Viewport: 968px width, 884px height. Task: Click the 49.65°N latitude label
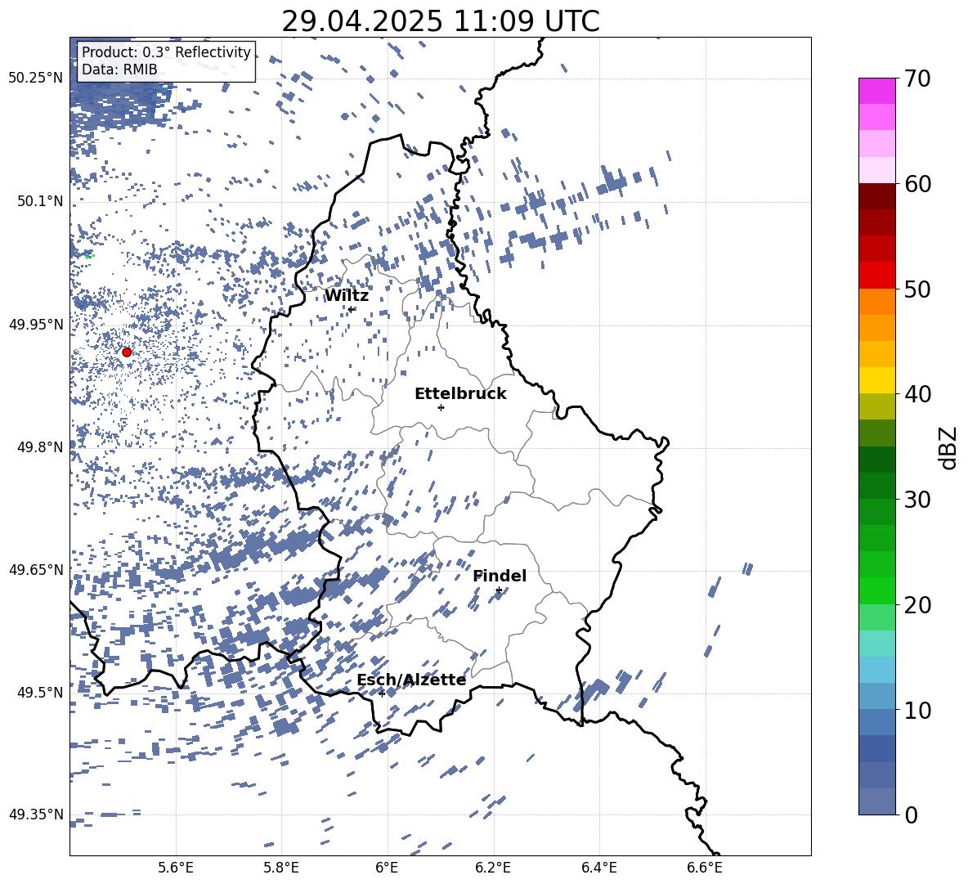[x=36, y=569]
